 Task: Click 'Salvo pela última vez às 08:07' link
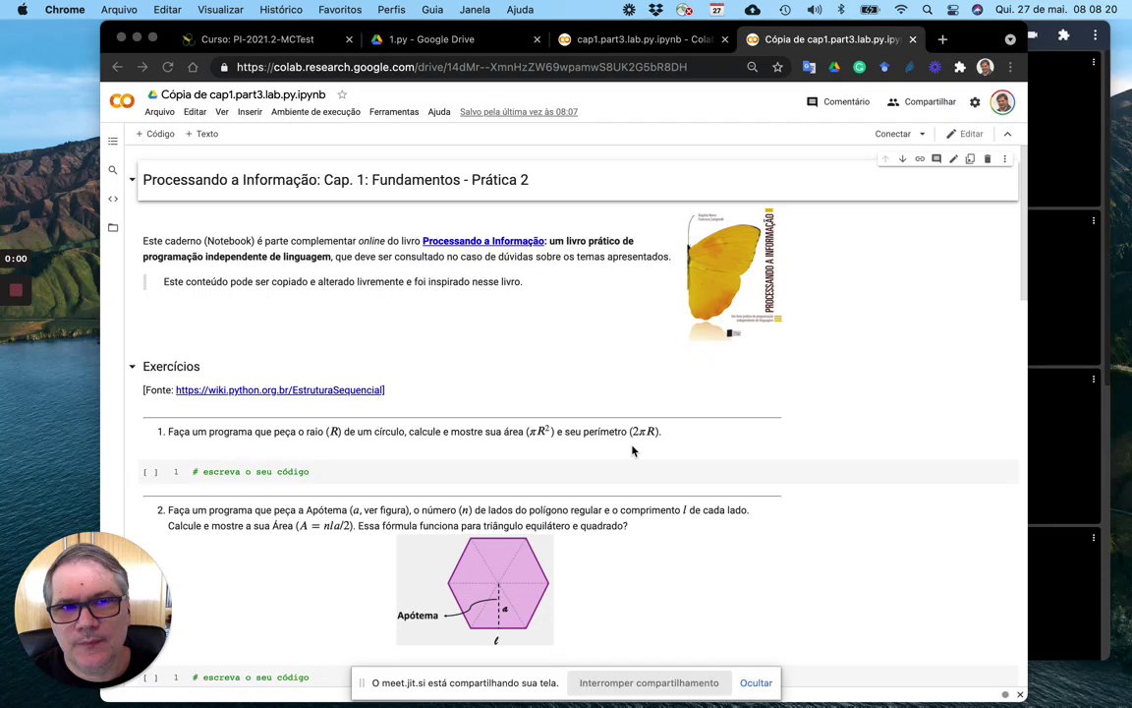click(519, 112)
